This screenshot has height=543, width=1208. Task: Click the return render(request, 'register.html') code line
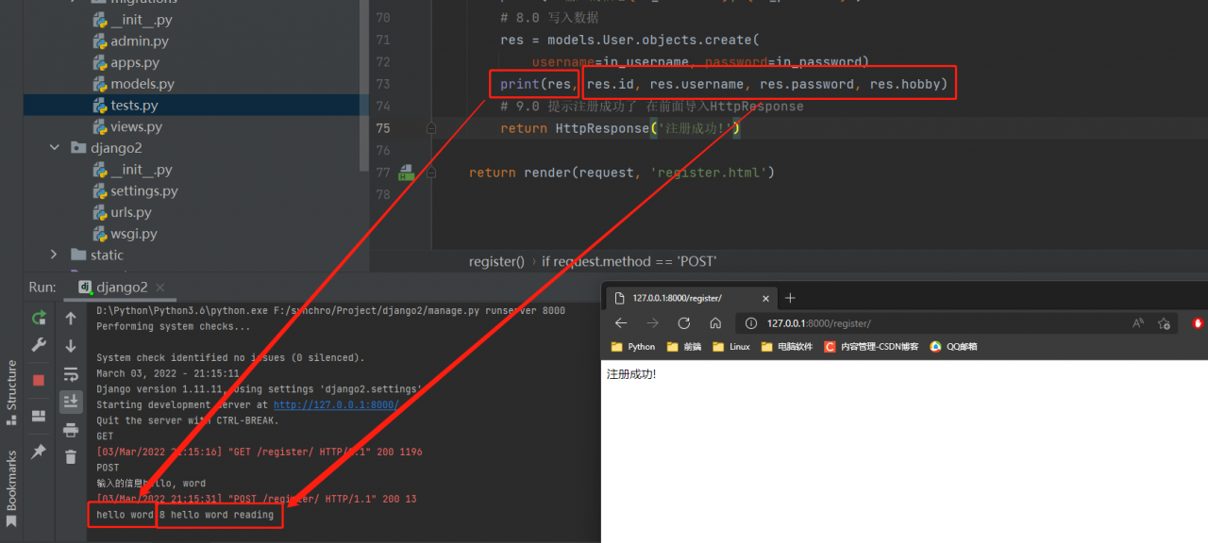pyautogui.click(x=622, y=173)
